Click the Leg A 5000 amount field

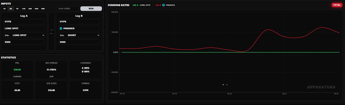click(24, 42)
